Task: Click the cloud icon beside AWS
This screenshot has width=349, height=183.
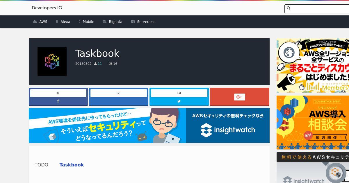Action: point(35,22)
